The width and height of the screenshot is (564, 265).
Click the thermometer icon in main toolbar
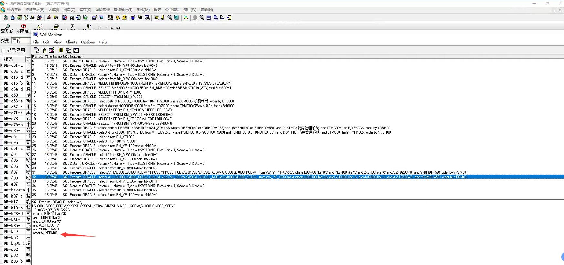[x=163, y=18]
